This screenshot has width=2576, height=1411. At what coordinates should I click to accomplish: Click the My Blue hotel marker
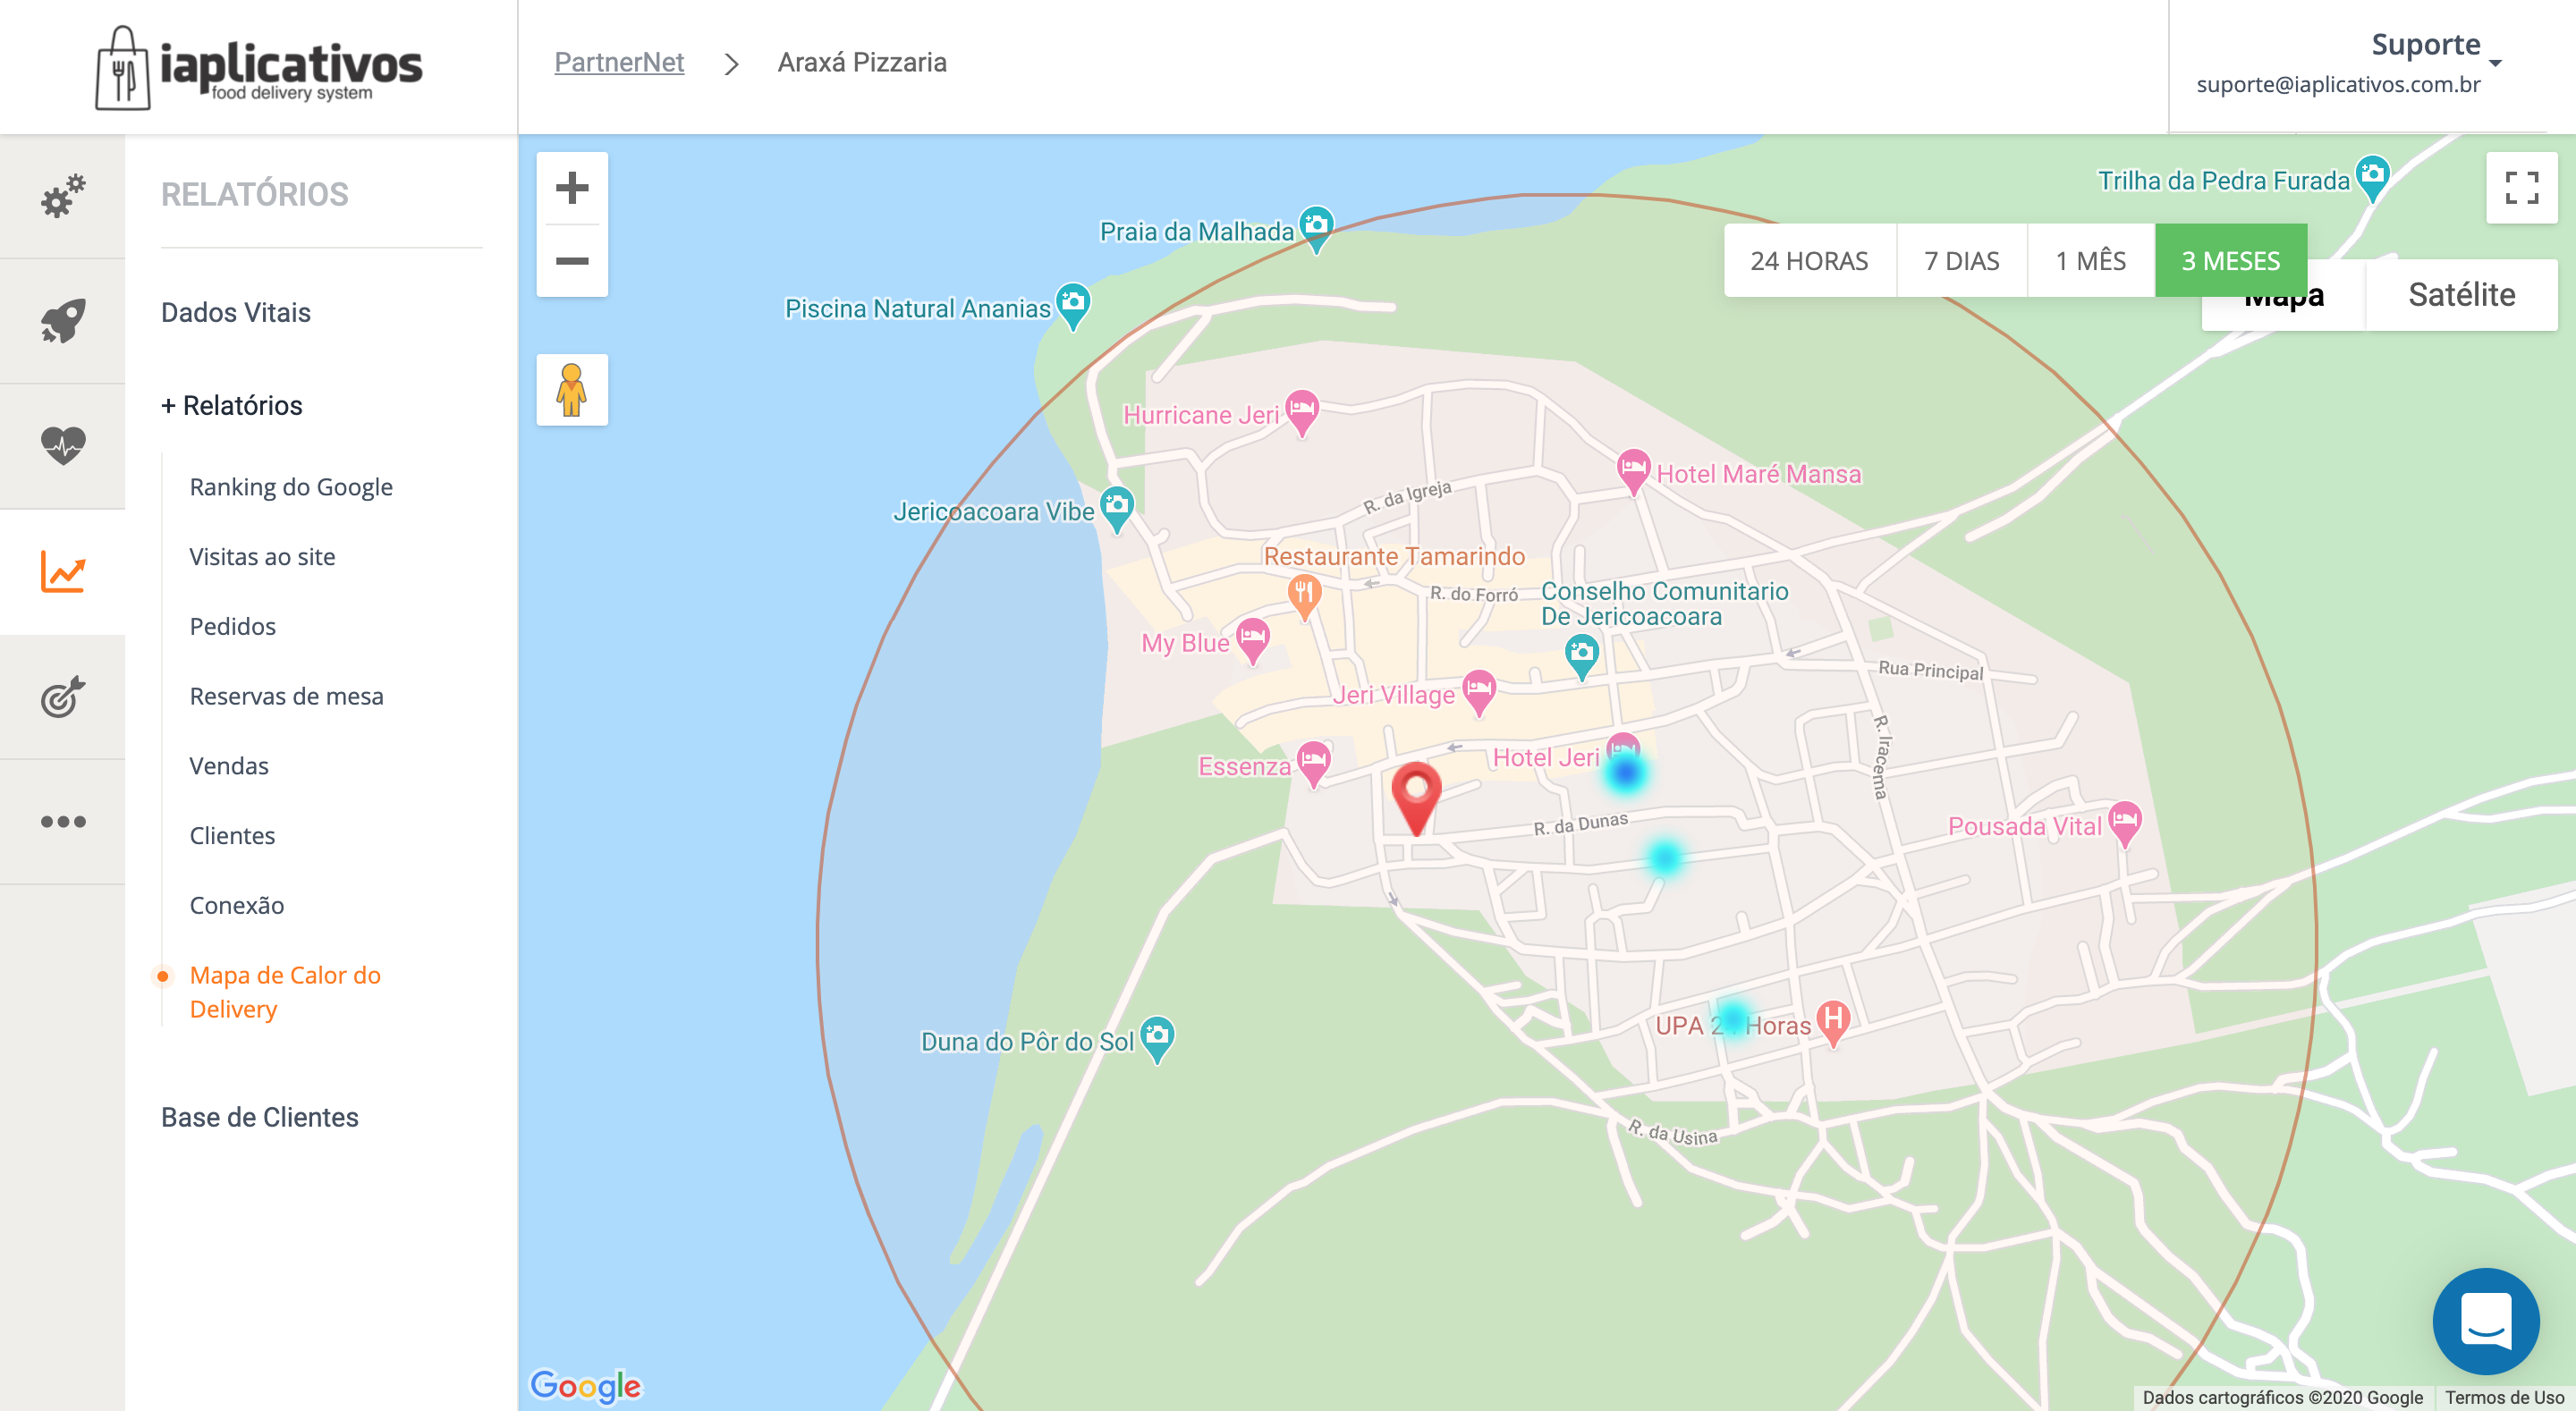click(1253, 641)
